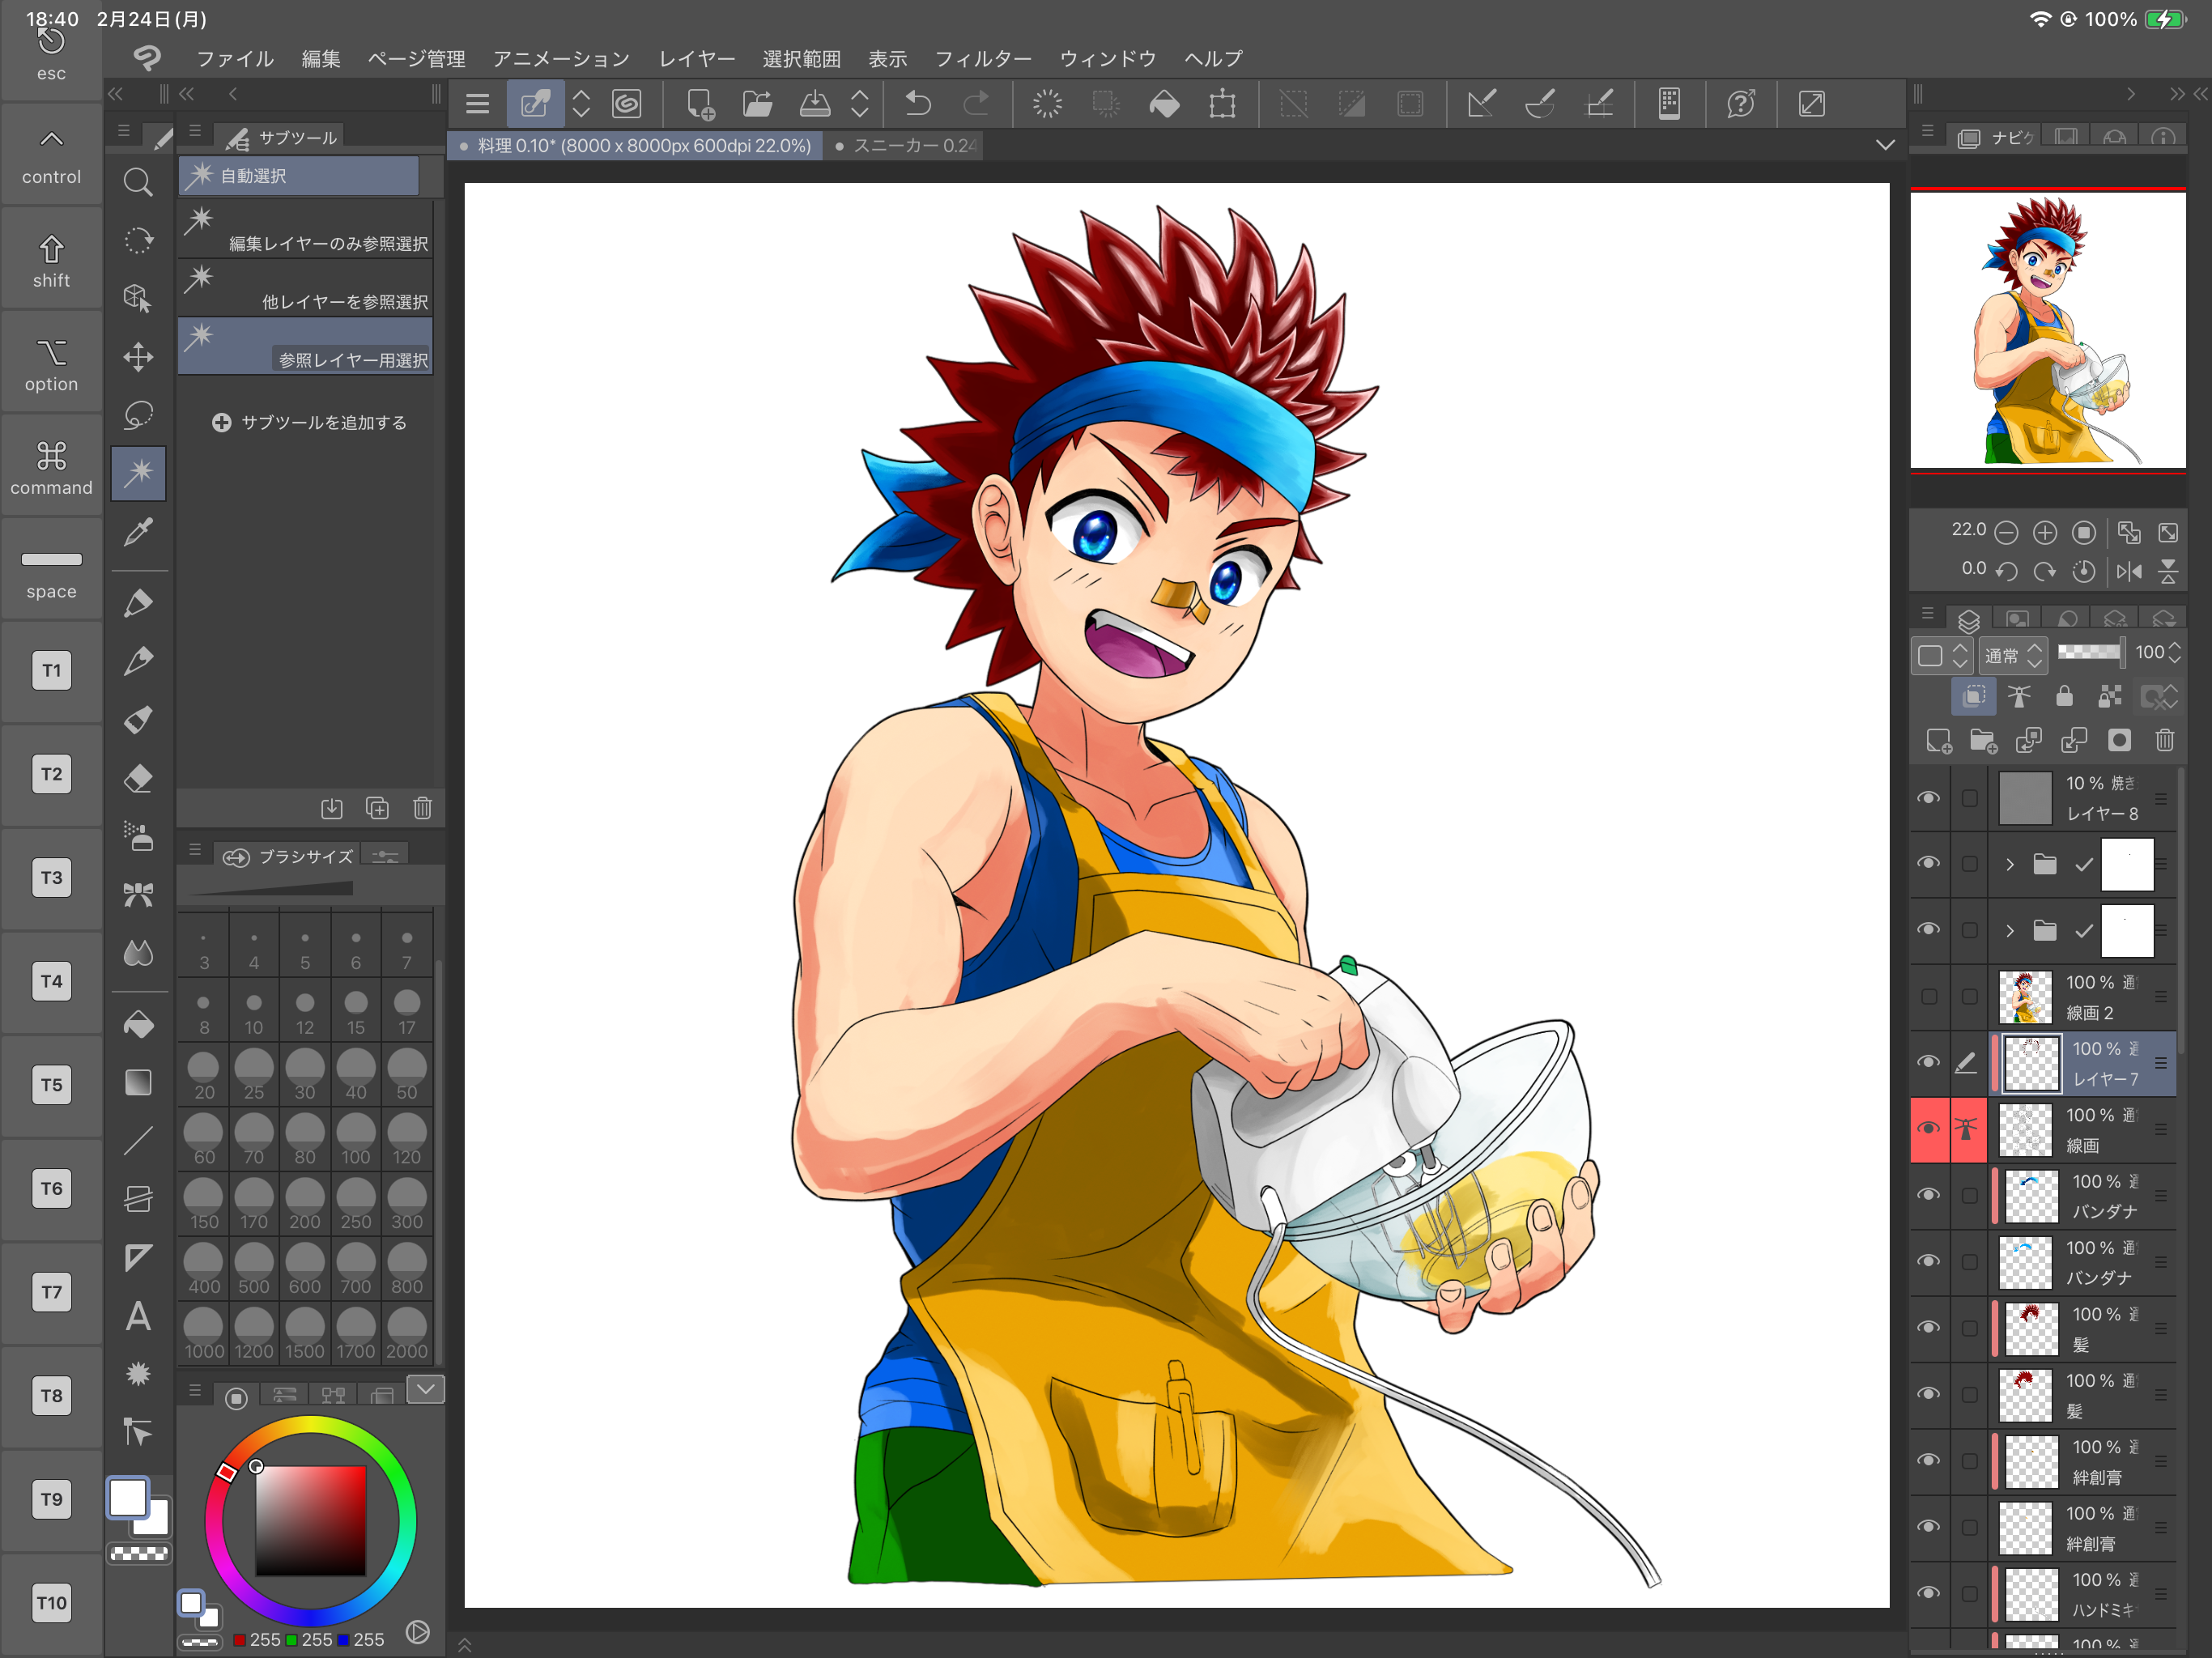This screenshot has width=2212, height=1658.
Task: Open the 通常 blend mode dropdown
Action: 2013,655
